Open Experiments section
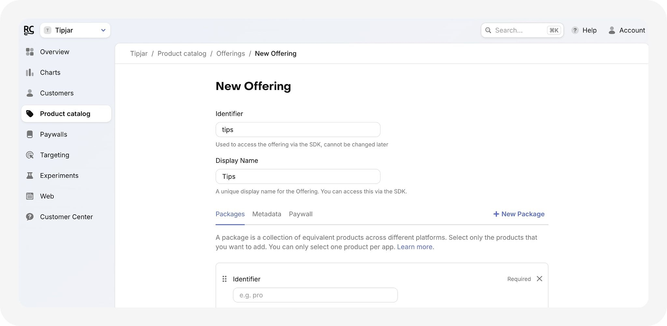 point(66,176)
